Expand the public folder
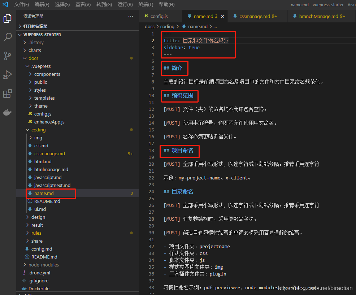Viewport: 356px width, 295px height. tap(78, 82)
